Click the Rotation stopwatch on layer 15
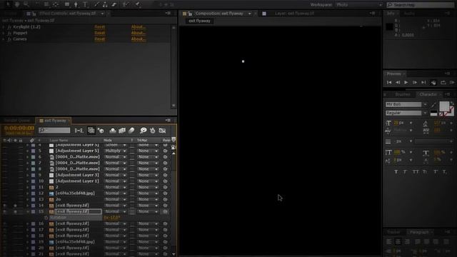This screenshot has height=257, width=457. tap(46, 218)
